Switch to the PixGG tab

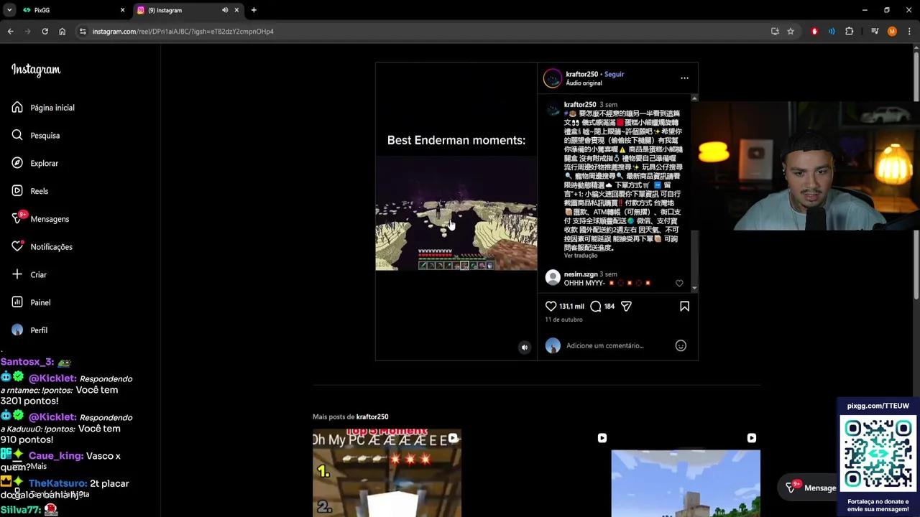coord(73,10)
